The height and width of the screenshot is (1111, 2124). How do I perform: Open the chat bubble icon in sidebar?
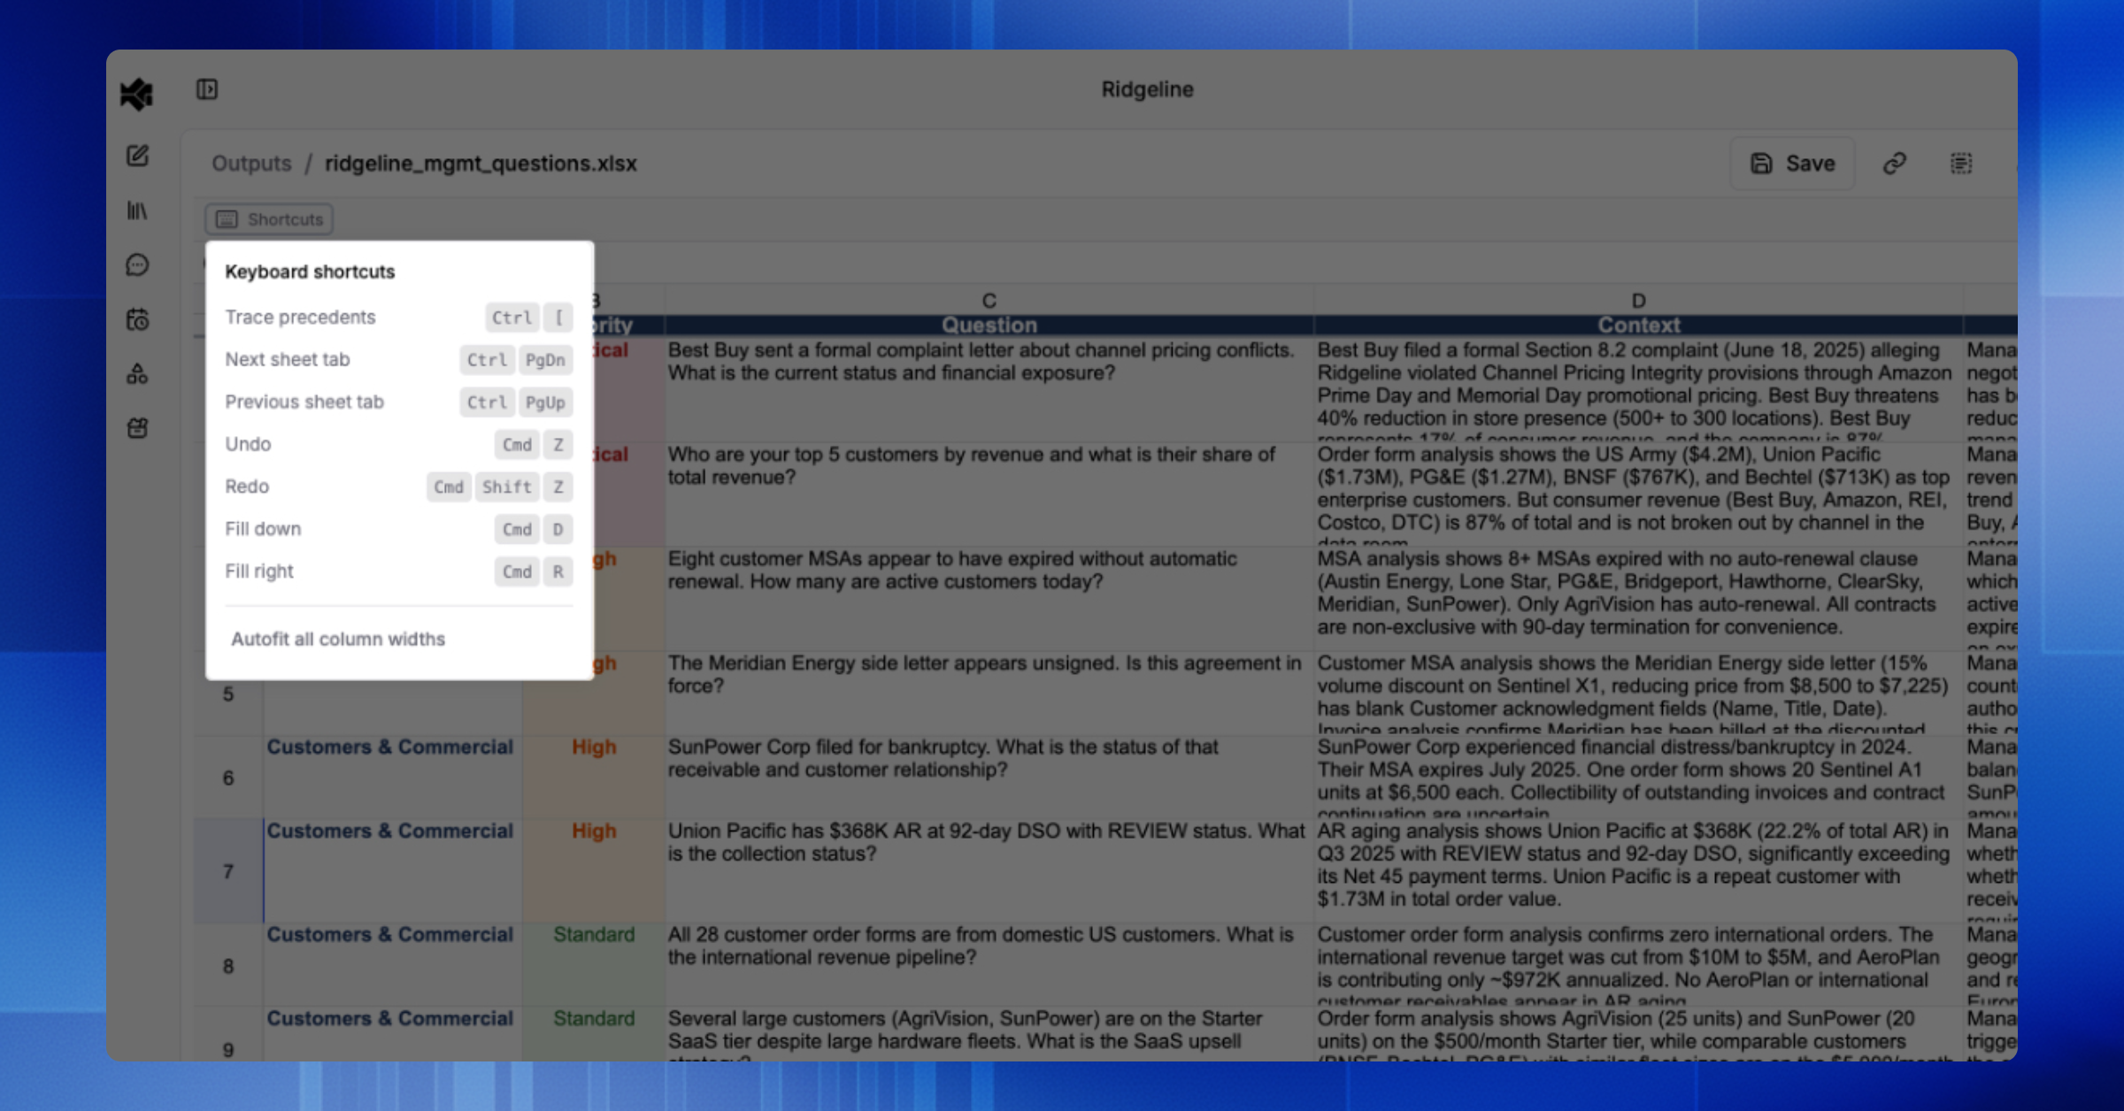[x=137, y=264]
